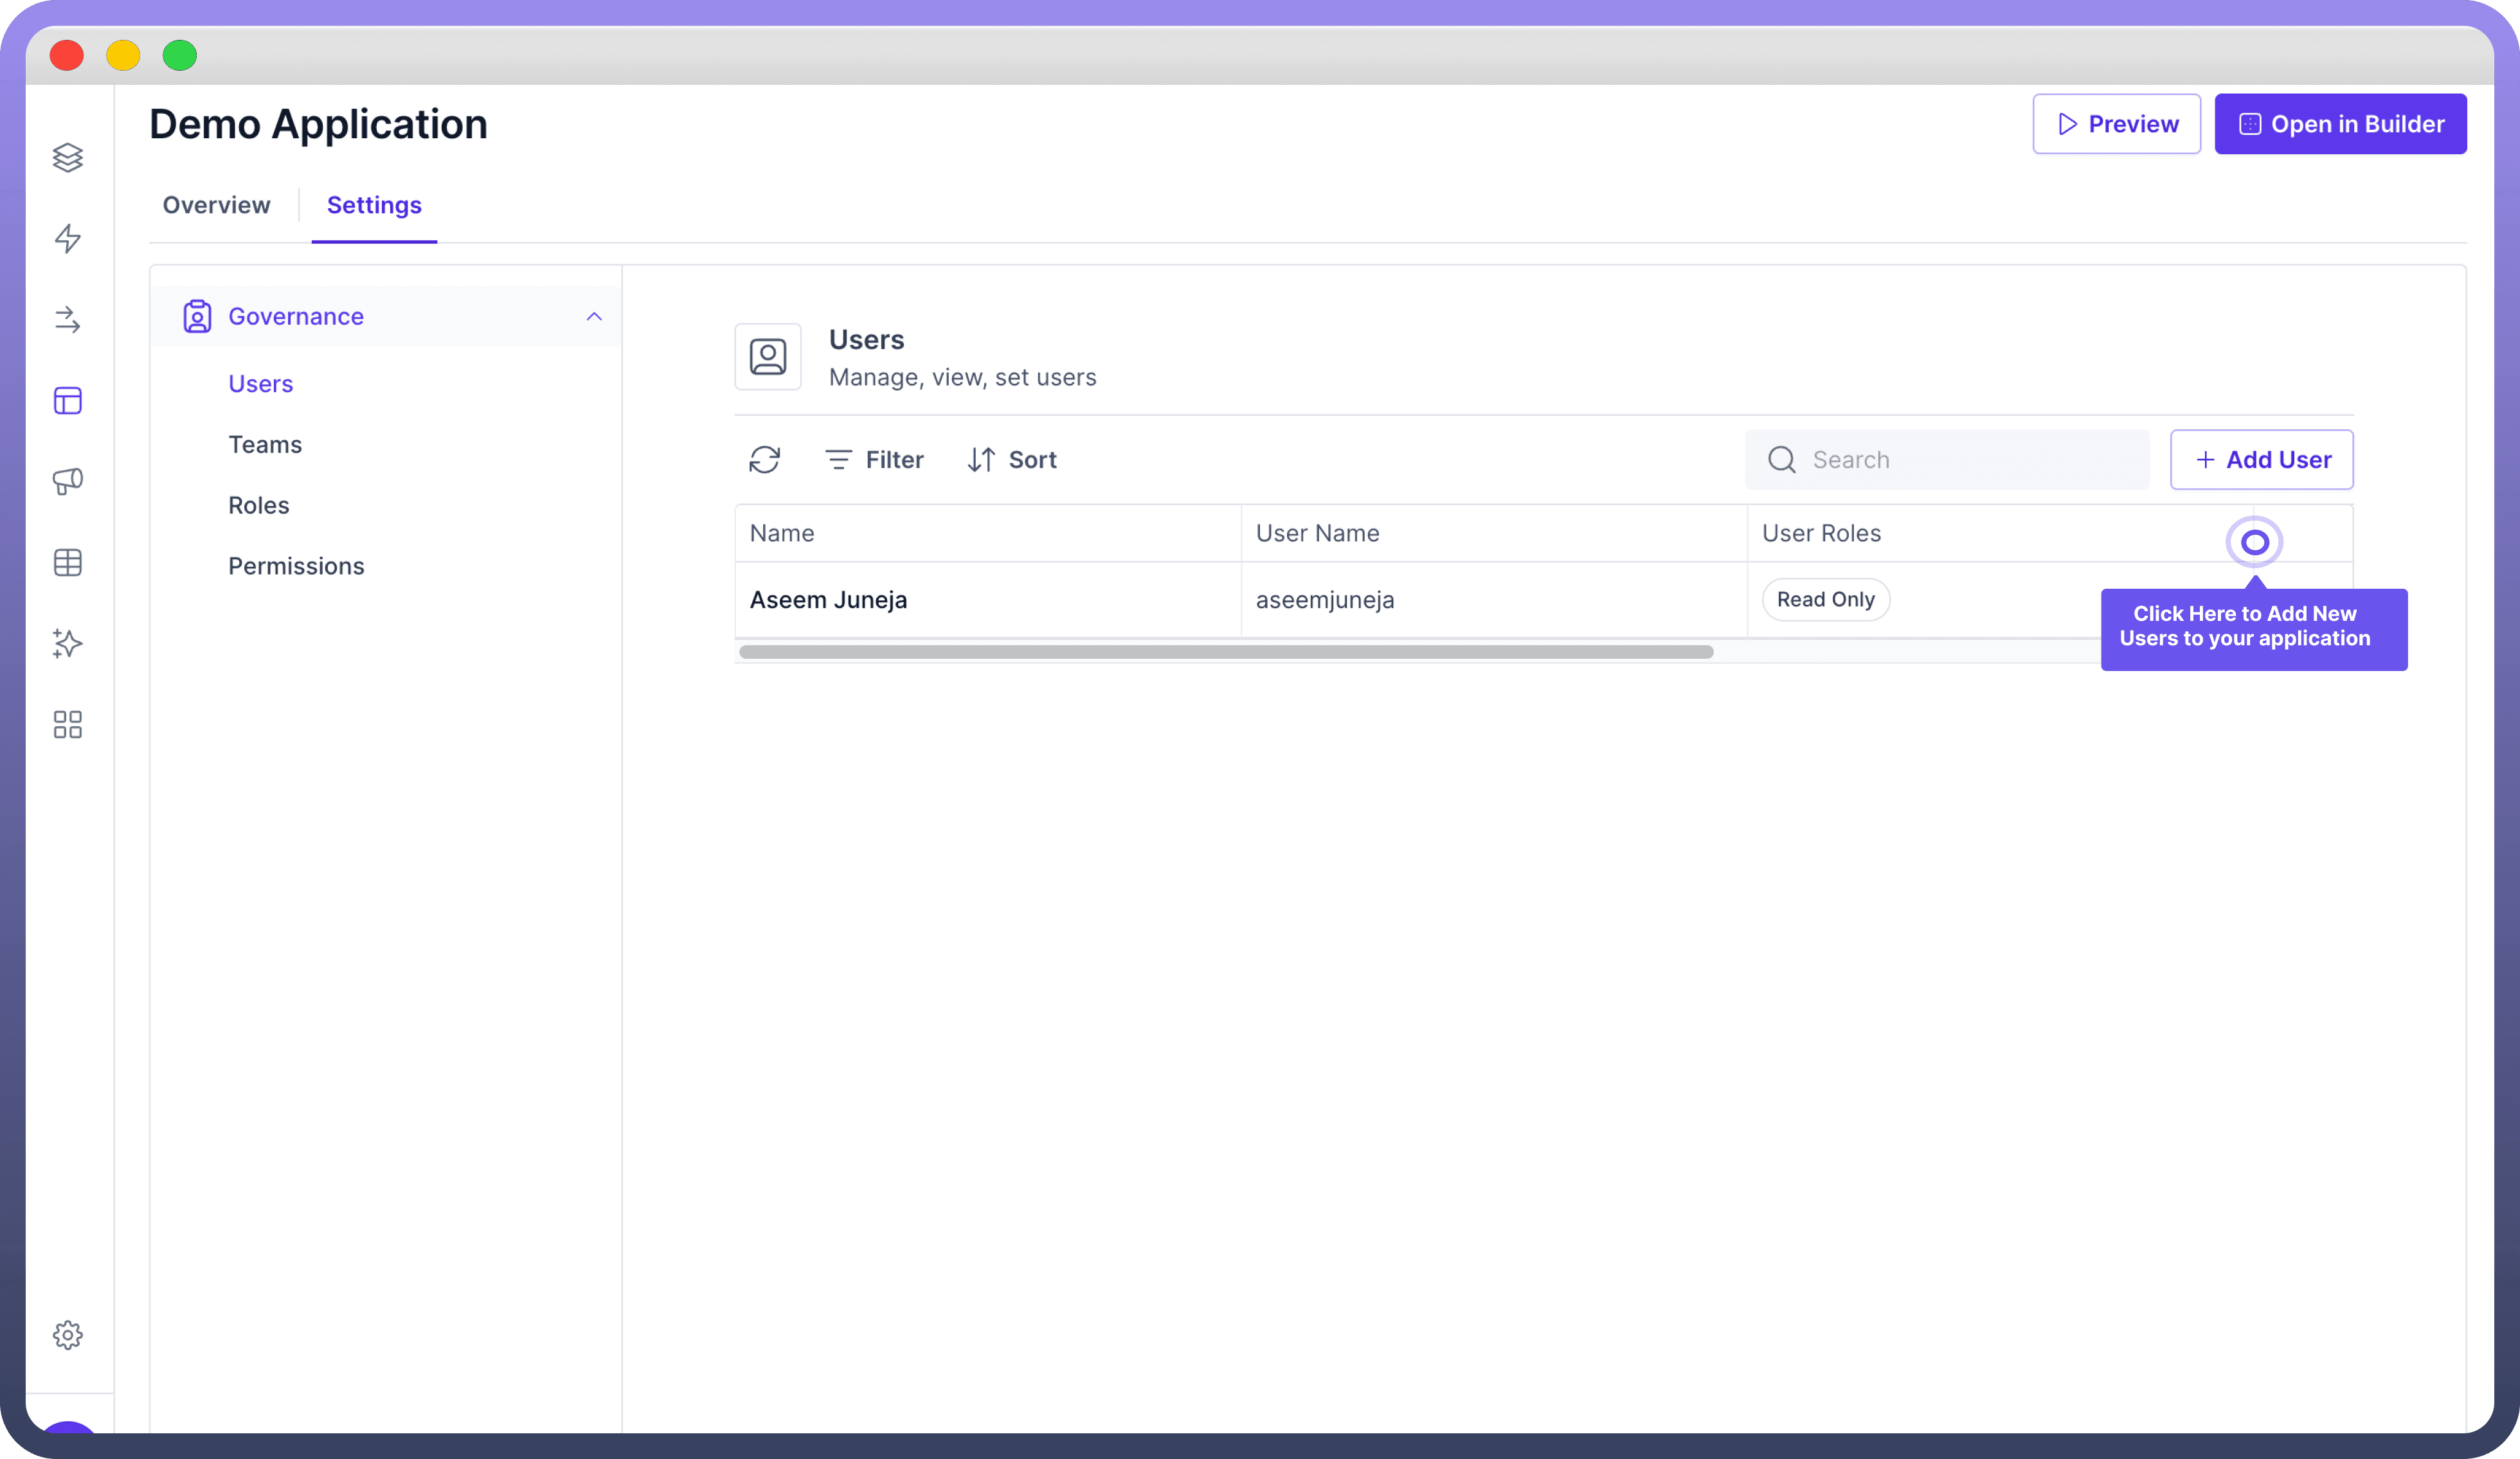
Task: Click the apps grid icon in the sidebar
Action: click(67, 724)
